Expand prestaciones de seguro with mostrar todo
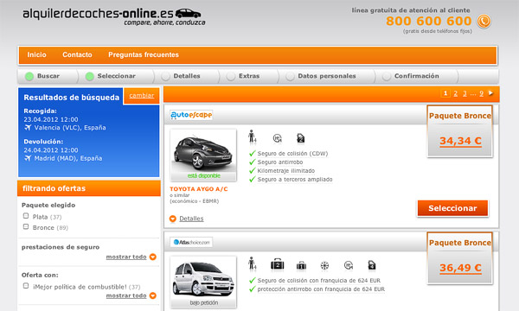The height and width of the screenshot is (311, 519). [x=126, y=257]
